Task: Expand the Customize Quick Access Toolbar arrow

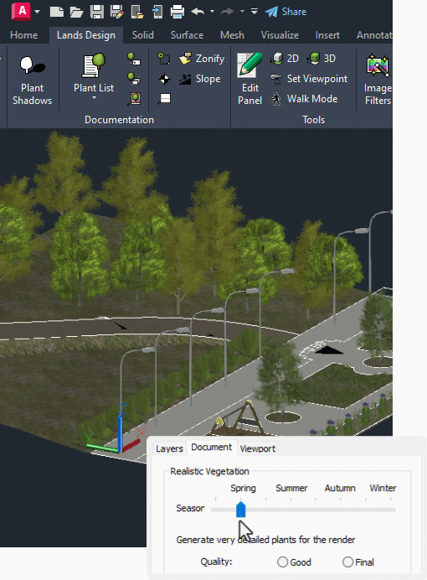Action: pyautogui.click(x=255, y=12)
